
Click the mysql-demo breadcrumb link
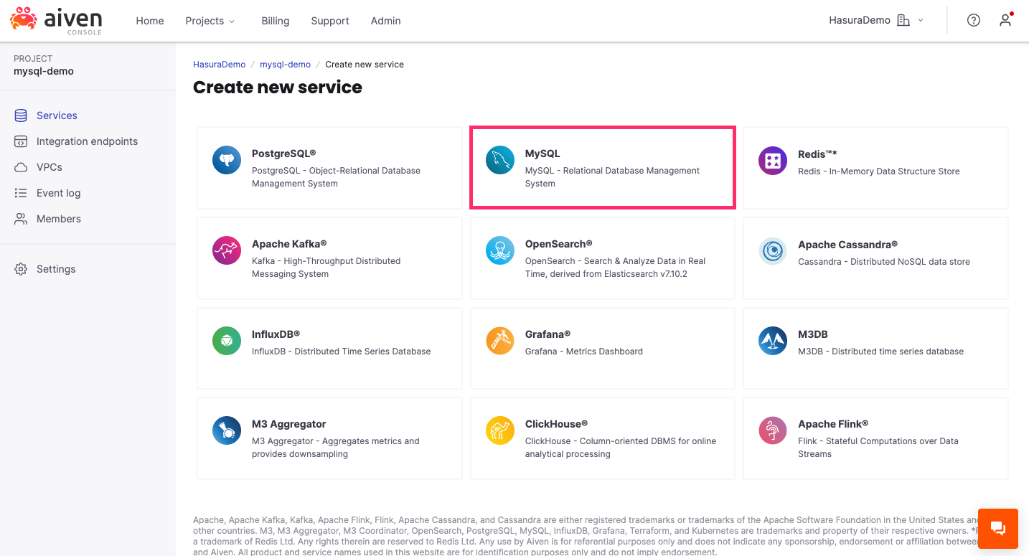coord(285,65)
